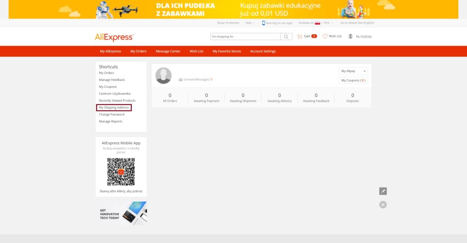Screen dimensions: 467x243
Task: Open the Help dropdown menu
Action: click(x=250, y=23)
